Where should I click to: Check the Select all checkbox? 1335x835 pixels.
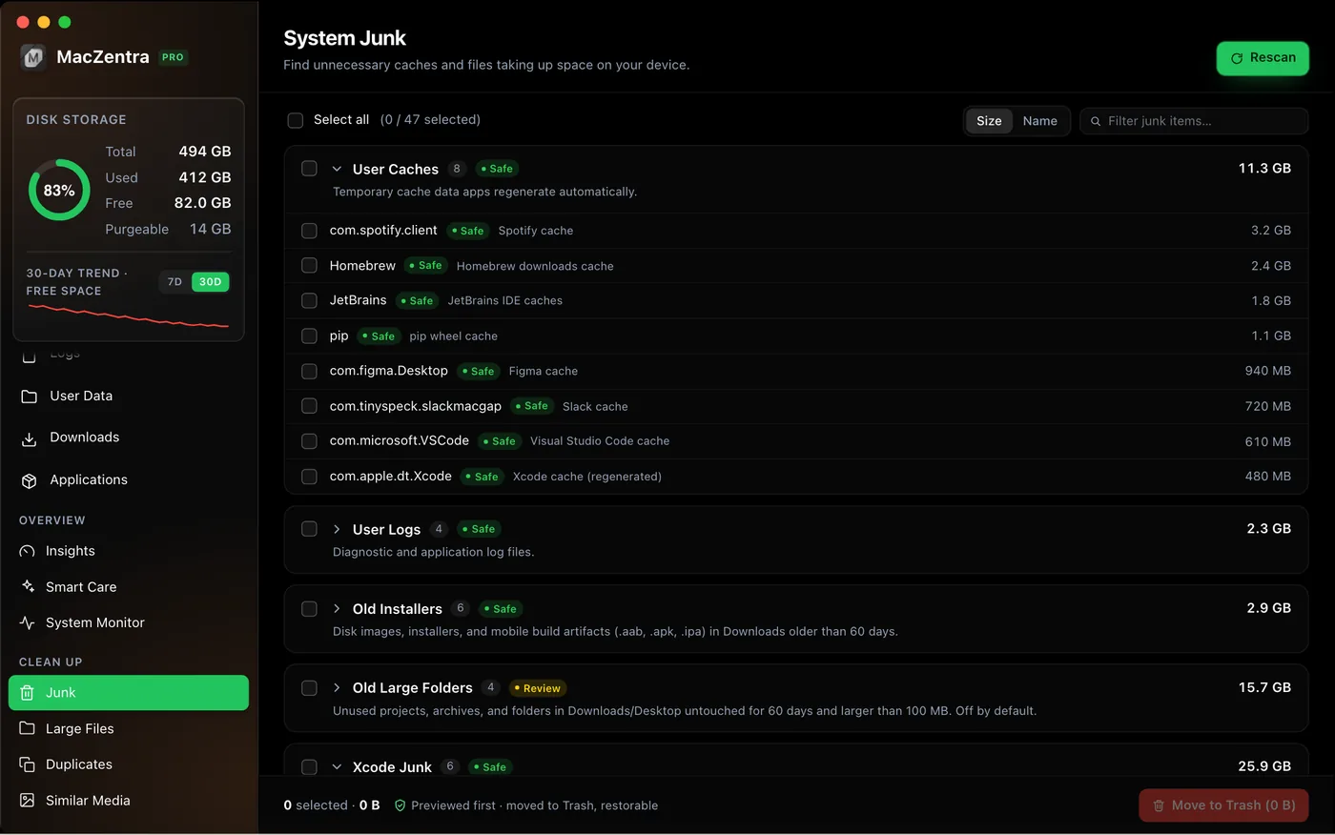[296, 120]
